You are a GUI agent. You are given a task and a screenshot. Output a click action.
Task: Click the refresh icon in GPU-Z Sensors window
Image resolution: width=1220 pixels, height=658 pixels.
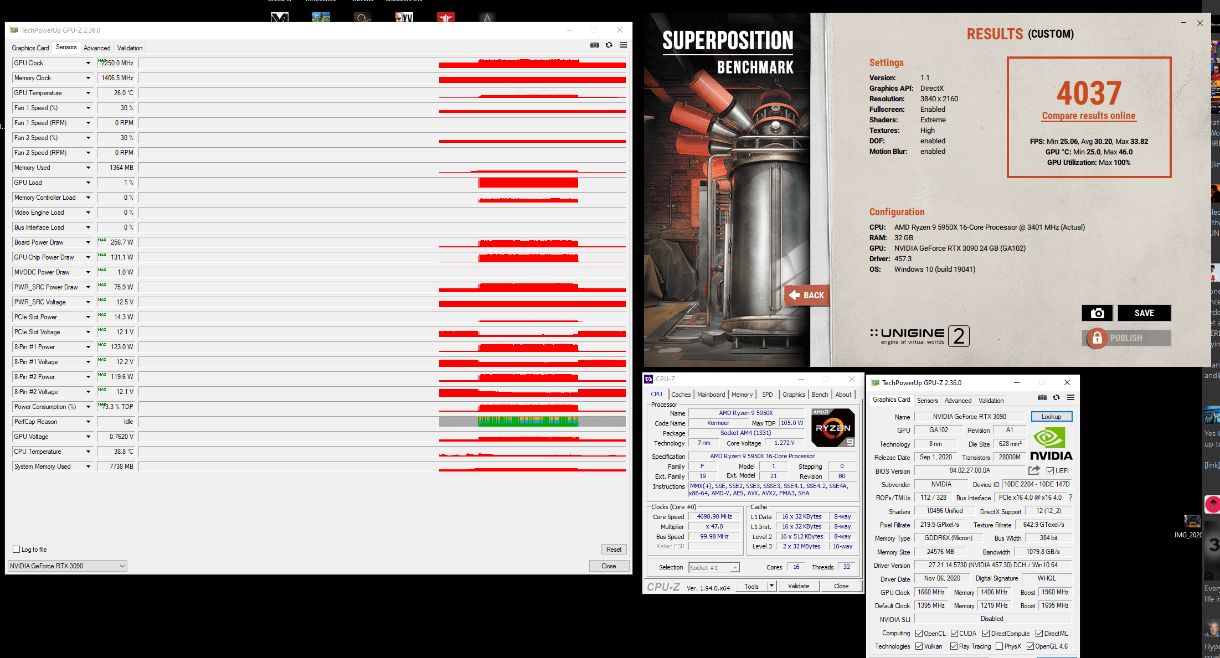[x=609, y=45]
